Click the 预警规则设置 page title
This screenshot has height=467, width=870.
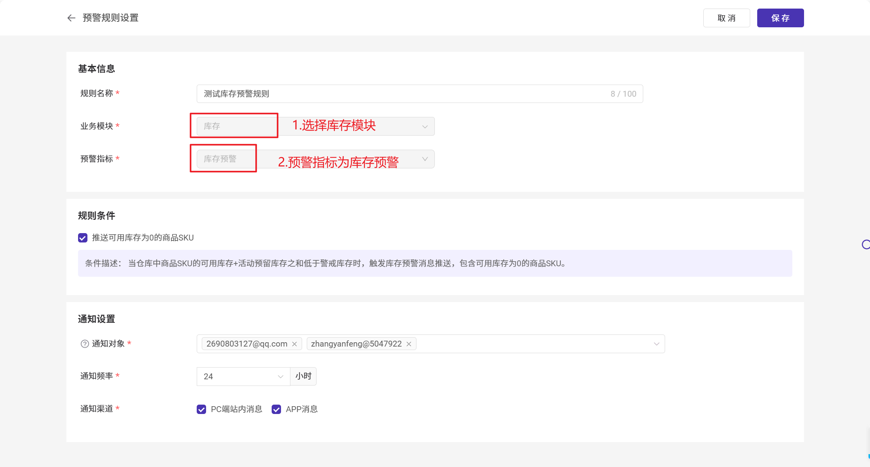pos(111,18)
